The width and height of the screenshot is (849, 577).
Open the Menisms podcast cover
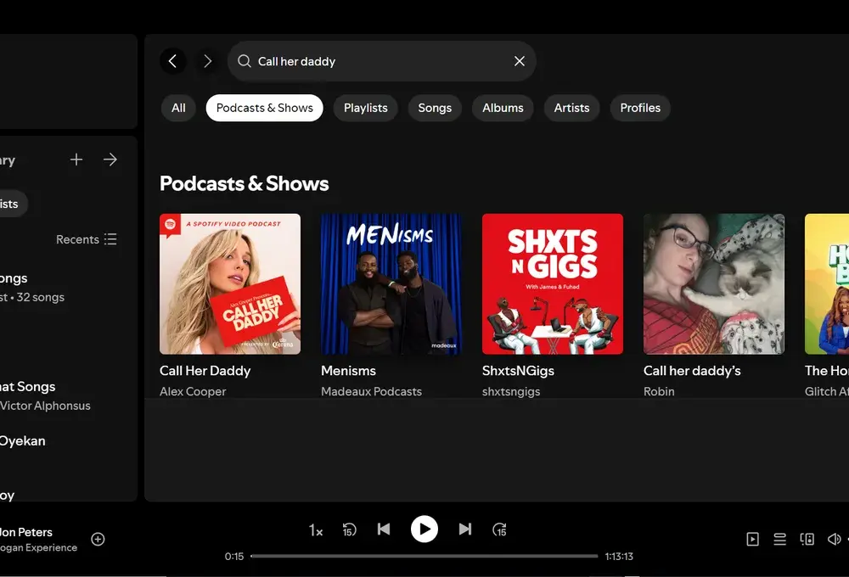point(391,283)
